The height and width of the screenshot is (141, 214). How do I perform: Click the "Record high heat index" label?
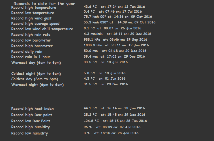point(32,109)
